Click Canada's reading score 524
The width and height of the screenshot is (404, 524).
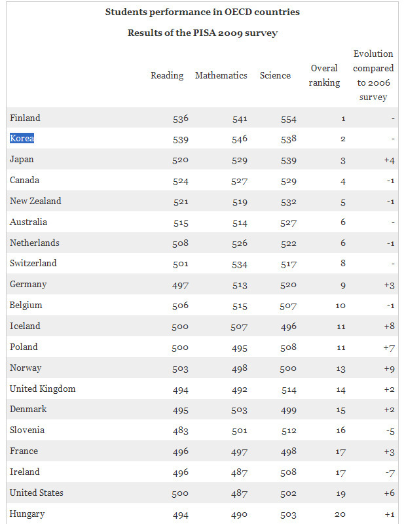pyautogui.click(x=181, y=181)
